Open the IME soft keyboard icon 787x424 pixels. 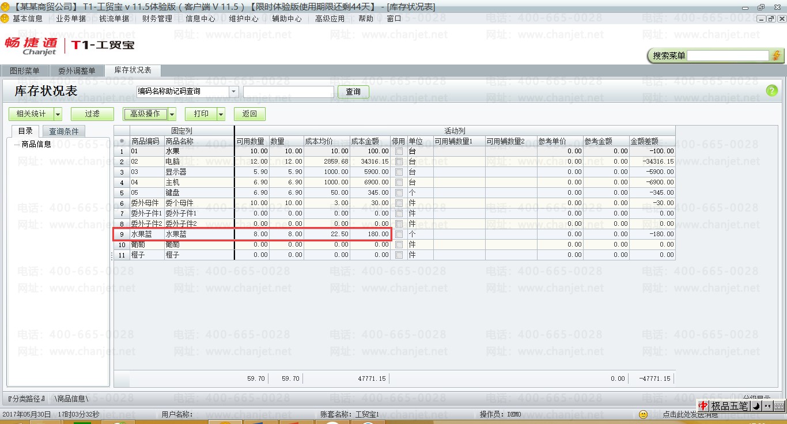(778, 406)
